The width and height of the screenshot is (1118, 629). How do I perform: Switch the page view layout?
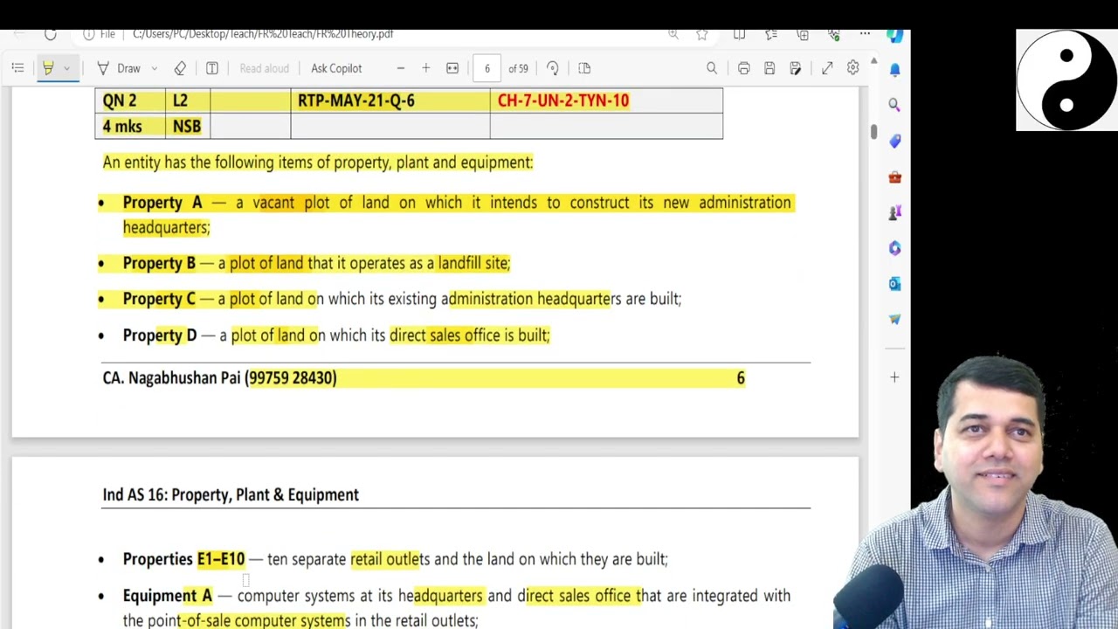point(584,68)
